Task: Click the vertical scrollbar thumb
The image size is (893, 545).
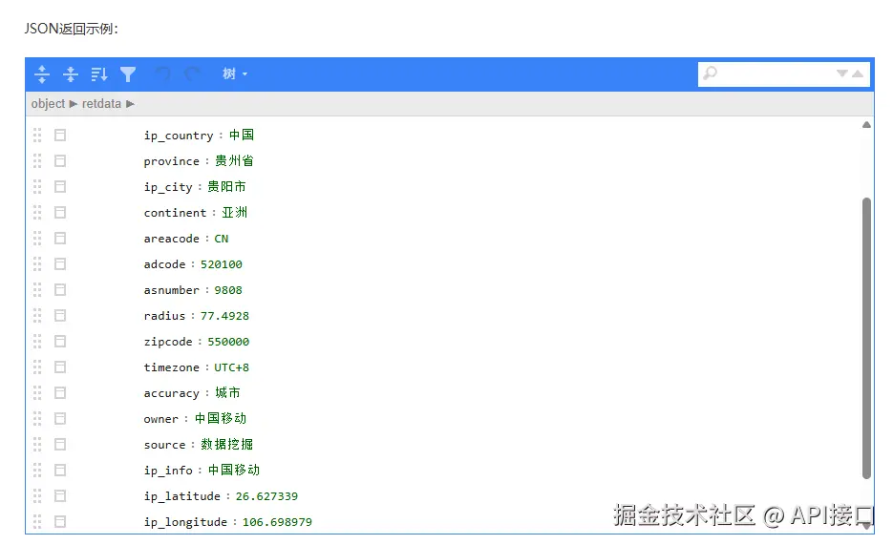Action: point(867,339)
